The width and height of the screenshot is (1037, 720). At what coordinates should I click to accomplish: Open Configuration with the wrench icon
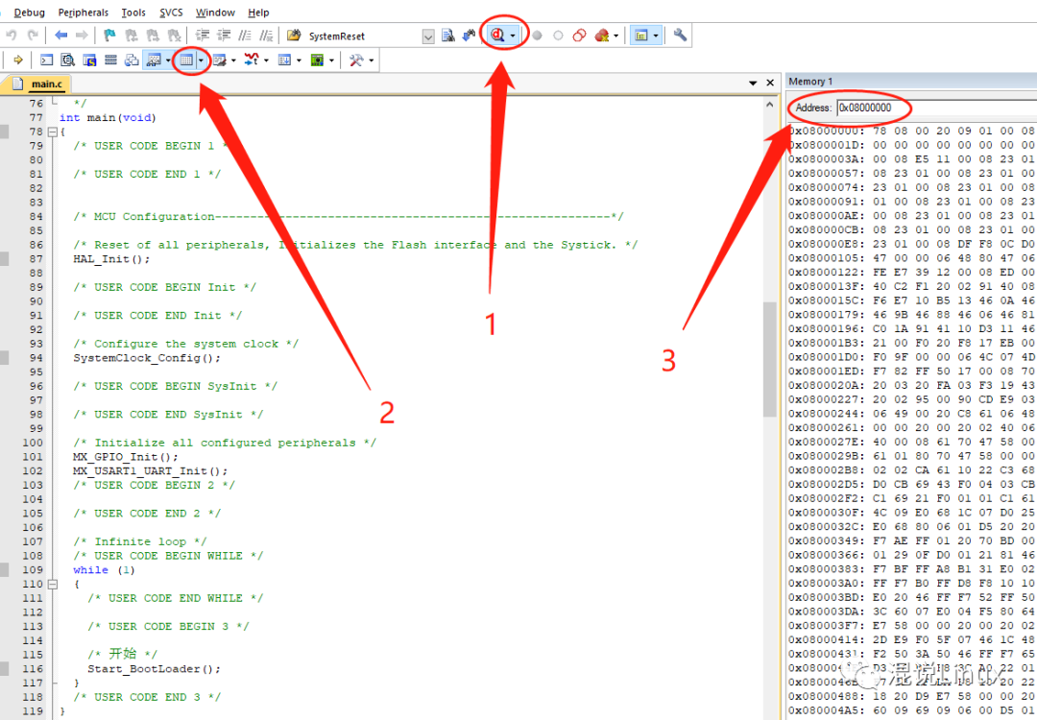tap(680, 36)
